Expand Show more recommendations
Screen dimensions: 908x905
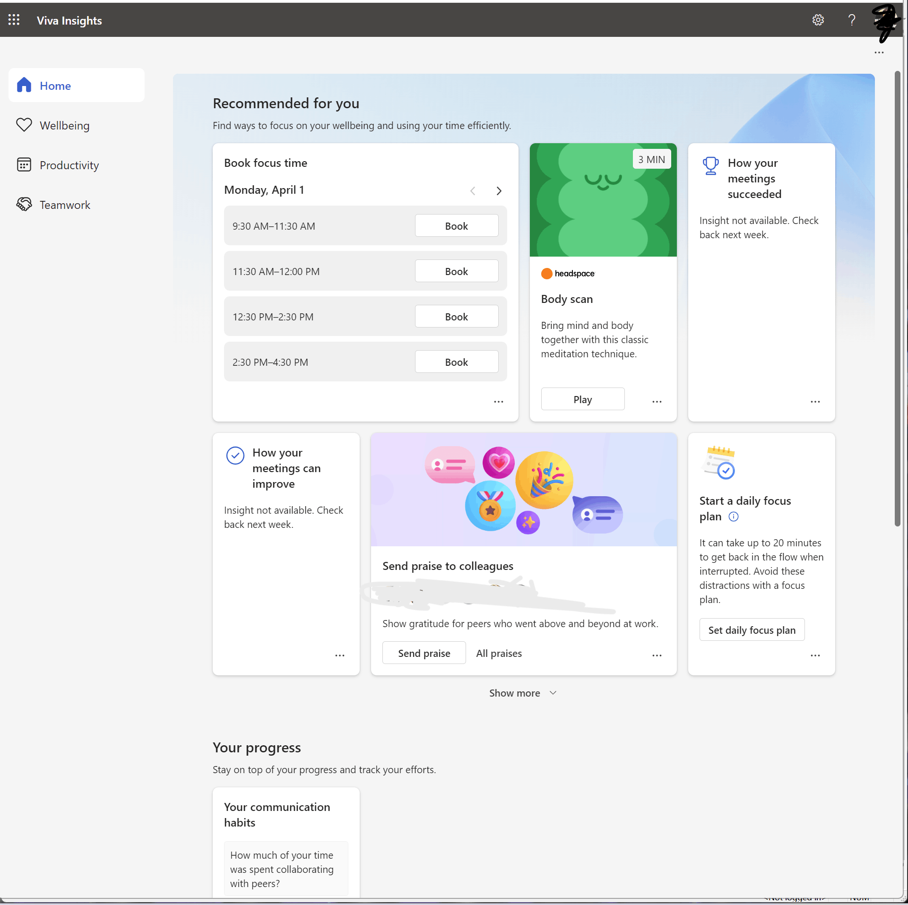tap(522, 693)
